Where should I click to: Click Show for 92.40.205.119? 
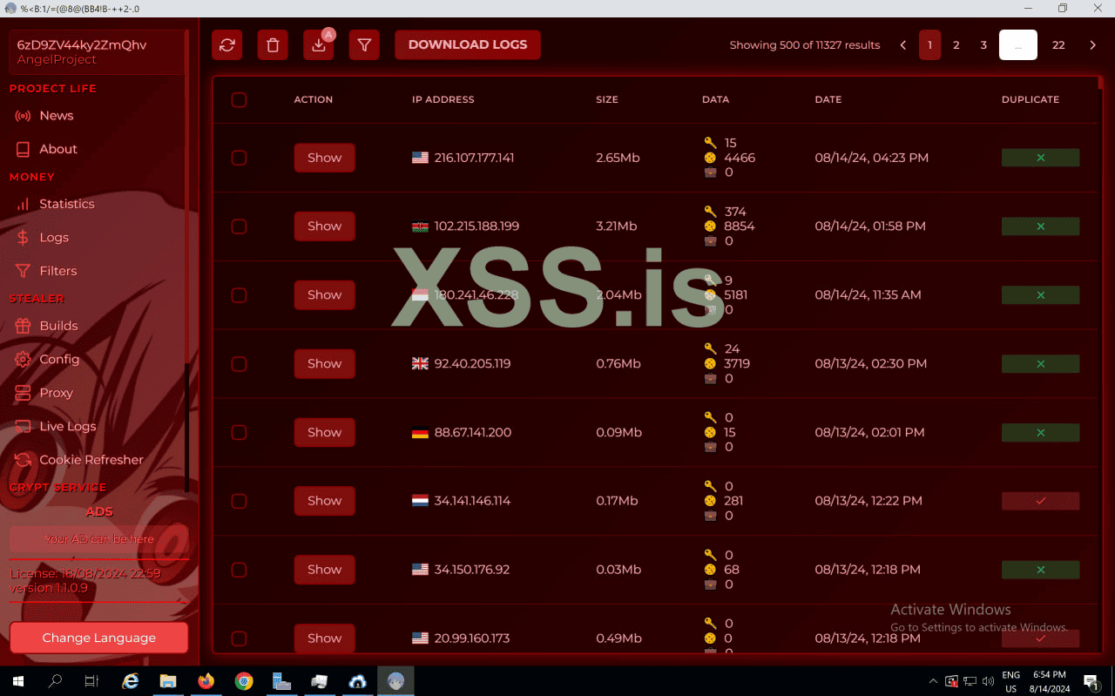tap(324, 364)
